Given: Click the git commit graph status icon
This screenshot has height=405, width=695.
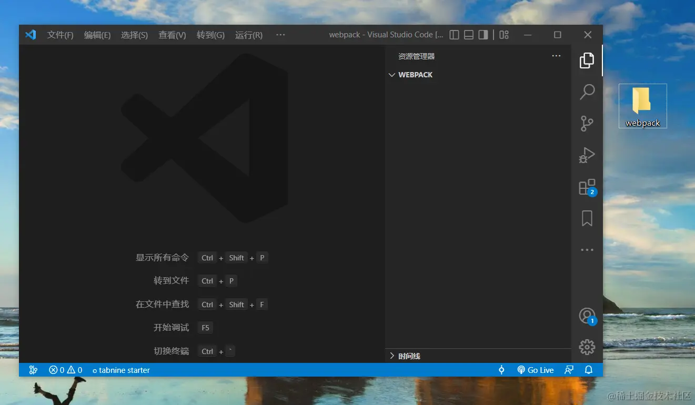Looking at the screenshot, I should [x=501, y=370].
